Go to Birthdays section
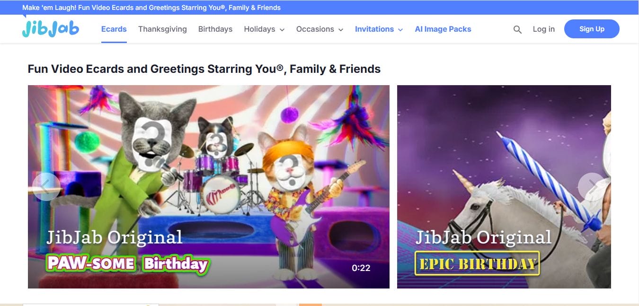 [215, 29]
